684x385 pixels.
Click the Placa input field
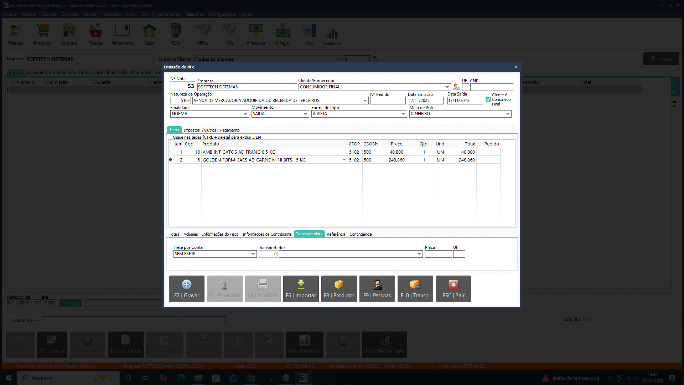[438, 254]
